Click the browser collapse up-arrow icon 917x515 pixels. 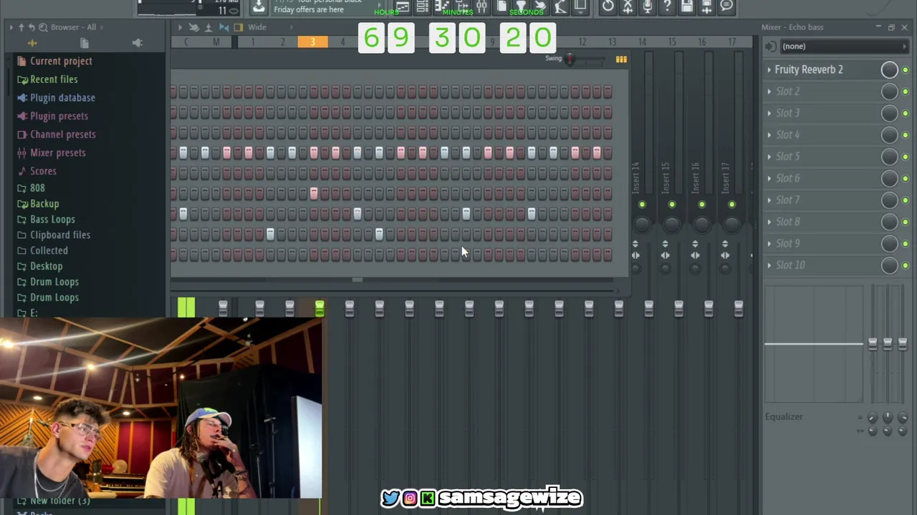tap(21, 27)
